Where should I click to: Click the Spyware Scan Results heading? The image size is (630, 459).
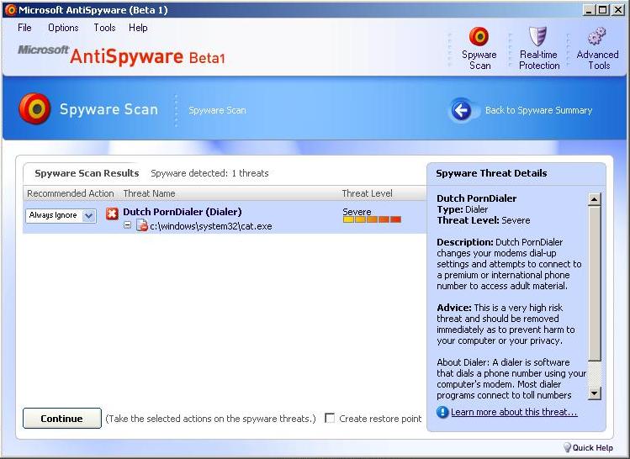(87, 173)
